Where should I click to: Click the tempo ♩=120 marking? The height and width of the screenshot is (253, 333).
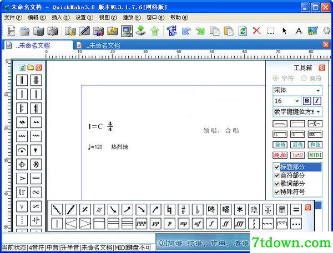point(95,147)
